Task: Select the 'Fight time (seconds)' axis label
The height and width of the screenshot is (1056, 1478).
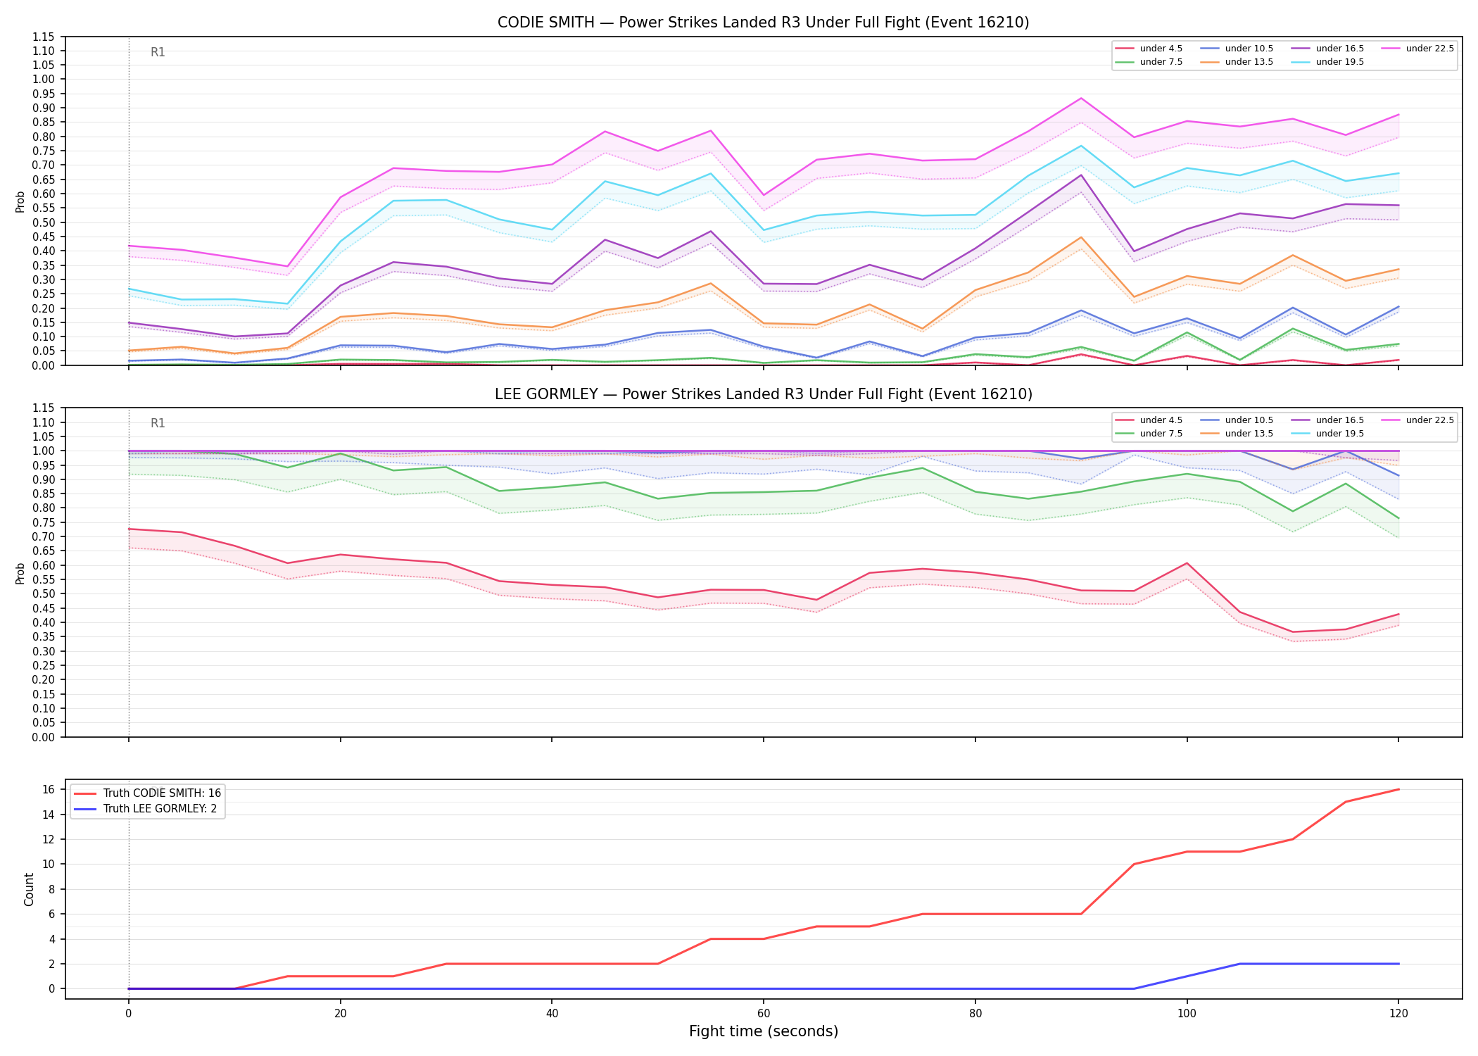Action: click(763, 1031)
